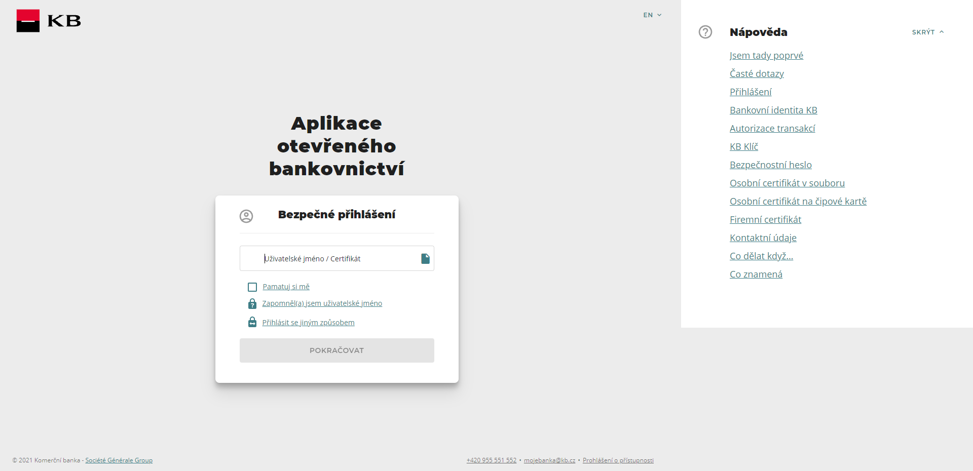Click the user avatar icon beside Bezpečné přihlášení

(x=246, y=216)
